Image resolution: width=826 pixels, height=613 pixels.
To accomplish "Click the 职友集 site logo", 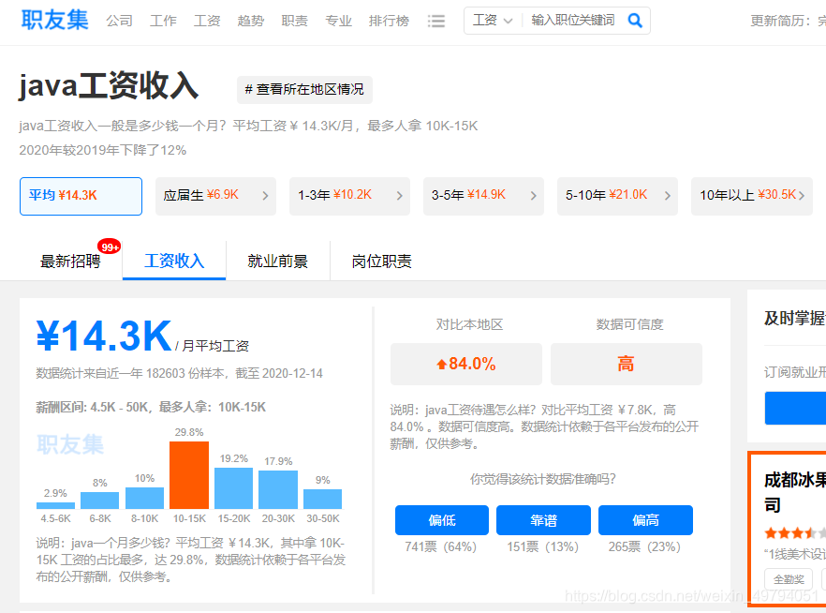I will (53, 20).
